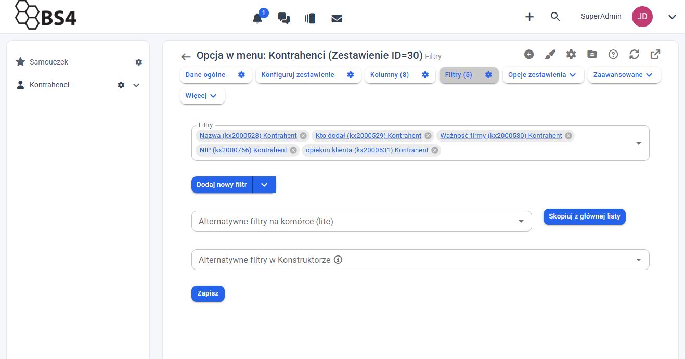The width and height of the screenshot is (685, 359).
Task: Click Skopiuj z głównej listy button
Action: click(x=585, y=217)
